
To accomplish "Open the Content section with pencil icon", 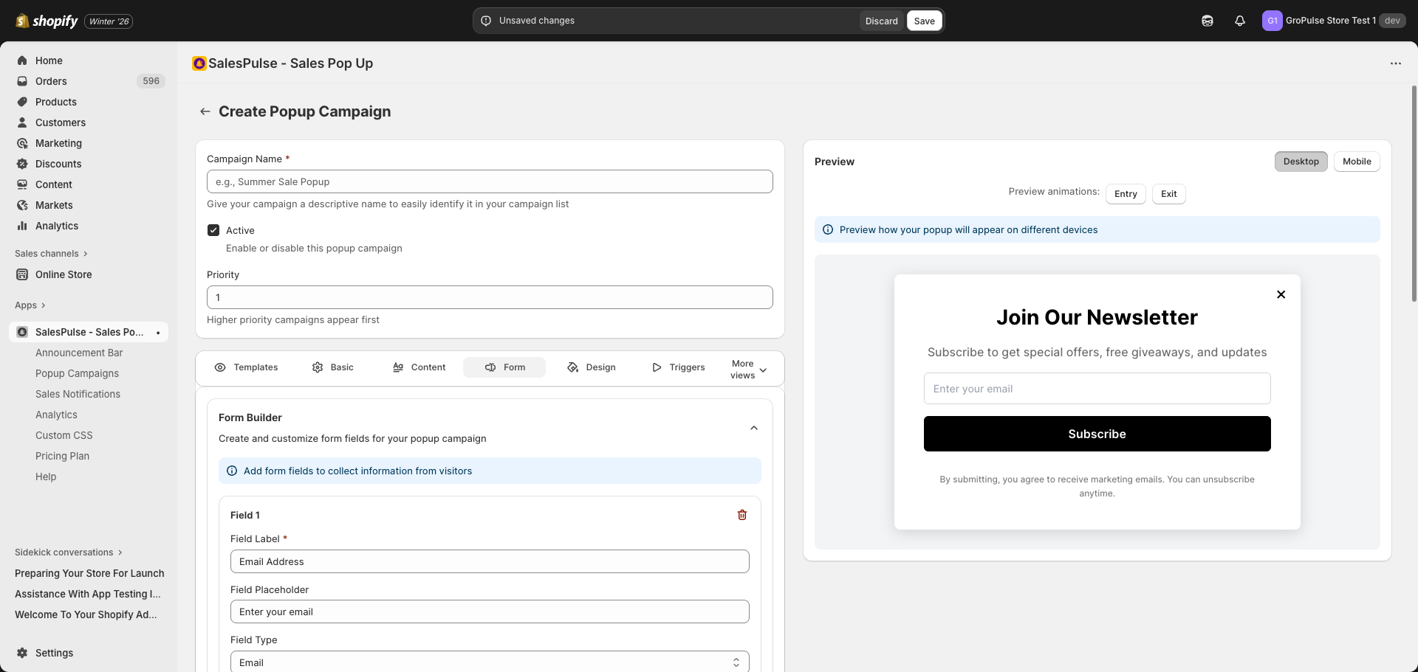I will (398, 367).
